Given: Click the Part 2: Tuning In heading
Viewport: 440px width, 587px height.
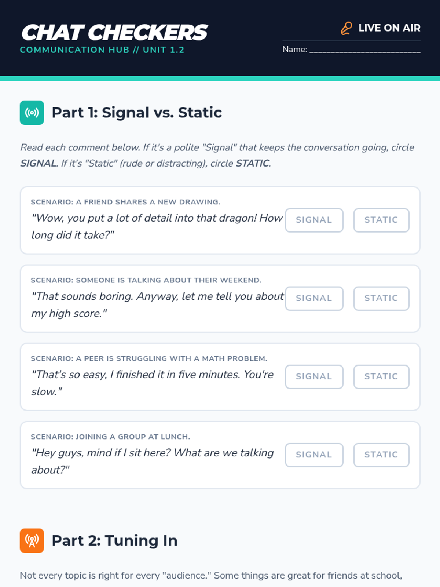Looking at the screenshot, I should [x=114, y=540].
